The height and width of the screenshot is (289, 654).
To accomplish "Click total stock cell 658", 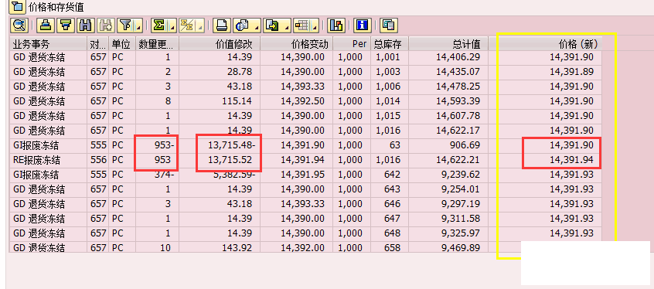I will pyautogui.click(x=389, y=247).
